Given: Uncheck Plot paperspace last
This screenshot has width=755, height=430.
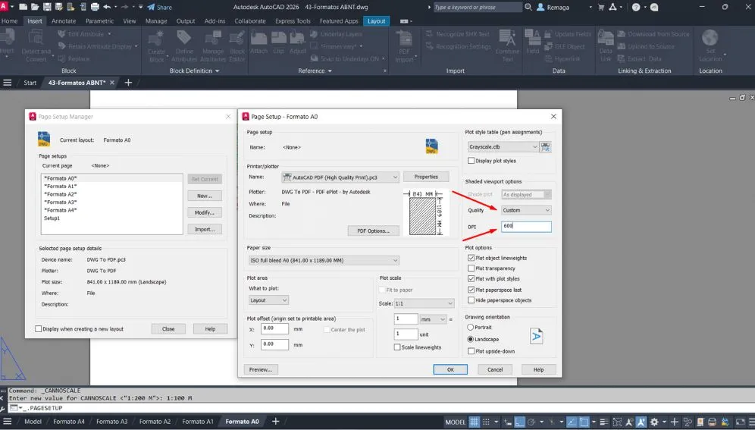Looking at the screenshot, I should 471,290.
